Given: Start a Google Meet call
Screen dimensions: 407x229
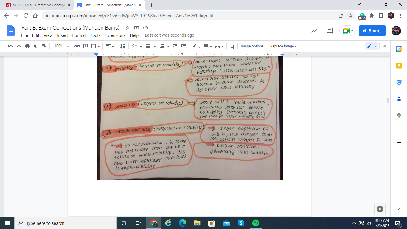Looking at the screenshot, I should 347,31.
